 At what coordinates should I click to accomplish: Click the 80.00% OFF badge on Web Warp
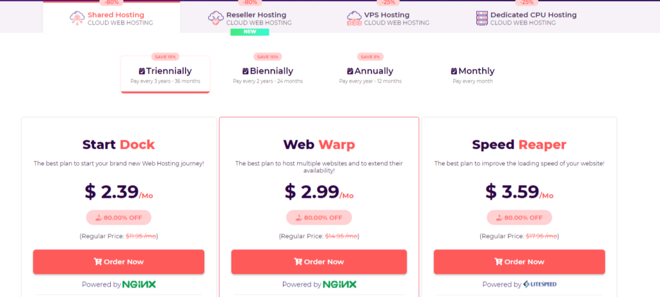click(319, 217)
